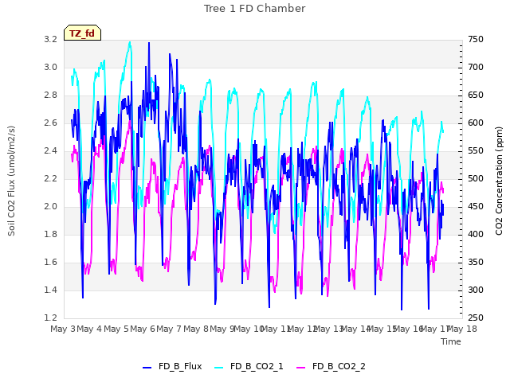510x382 pixels.
Task: Click the May 5 x-axis tick label
Action: 116,329
